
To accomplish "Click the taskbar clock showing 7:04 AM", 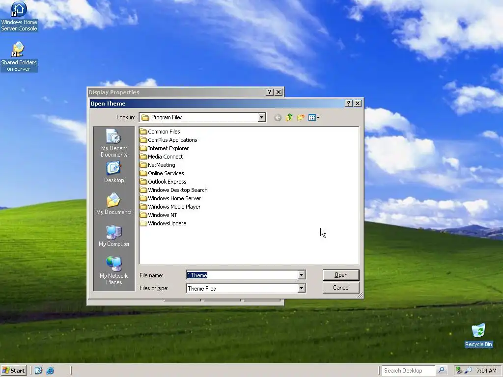I will coord(486,371).
